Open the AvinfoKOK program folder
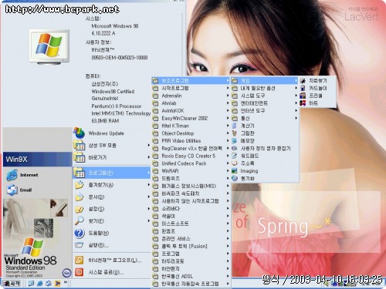The width and height of the screenshot is (386, 289). [x=191, y=111]
